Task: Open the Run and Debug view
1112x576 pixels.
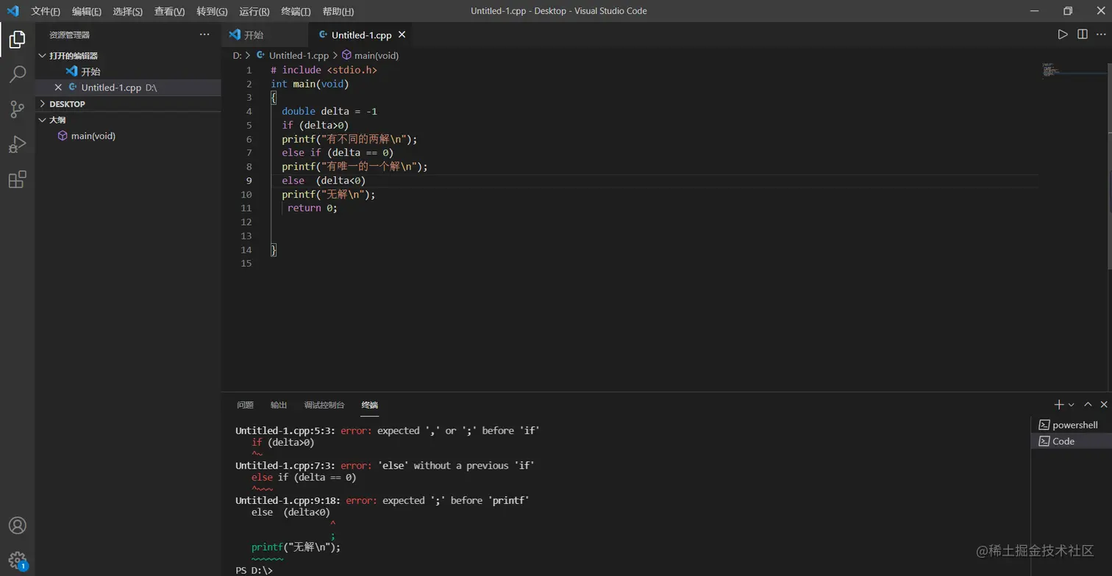Action: [x=18, y=145]
